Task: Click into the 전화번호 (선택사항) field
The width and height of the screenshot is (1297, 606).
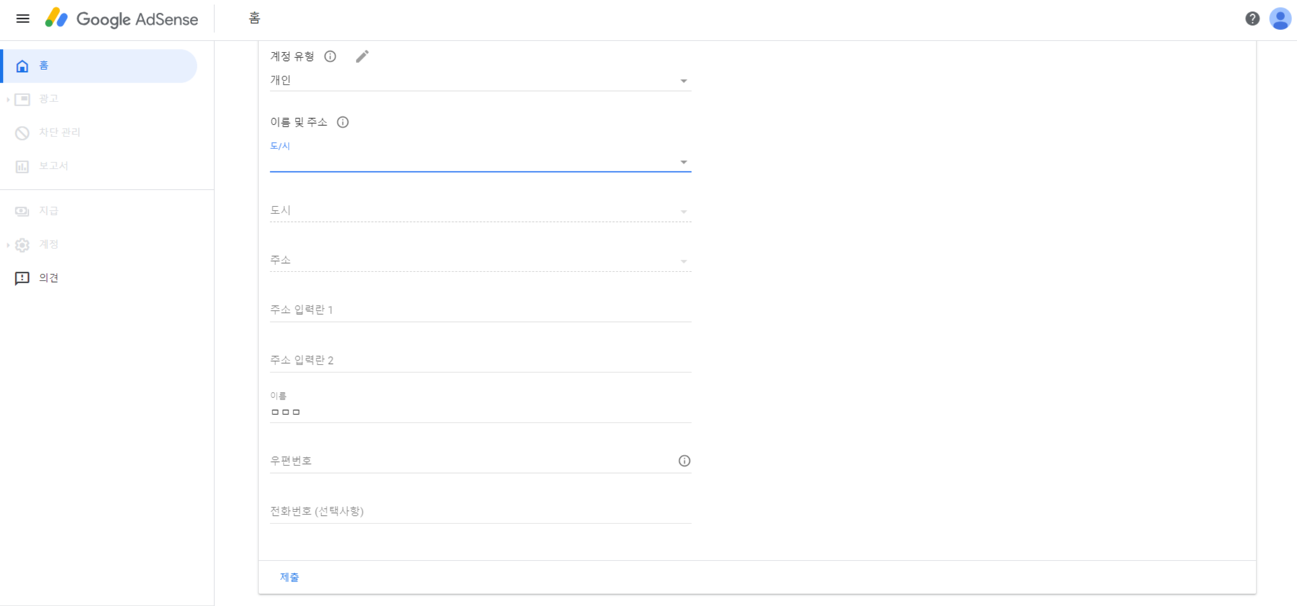Action: click(x=480, y=512)
